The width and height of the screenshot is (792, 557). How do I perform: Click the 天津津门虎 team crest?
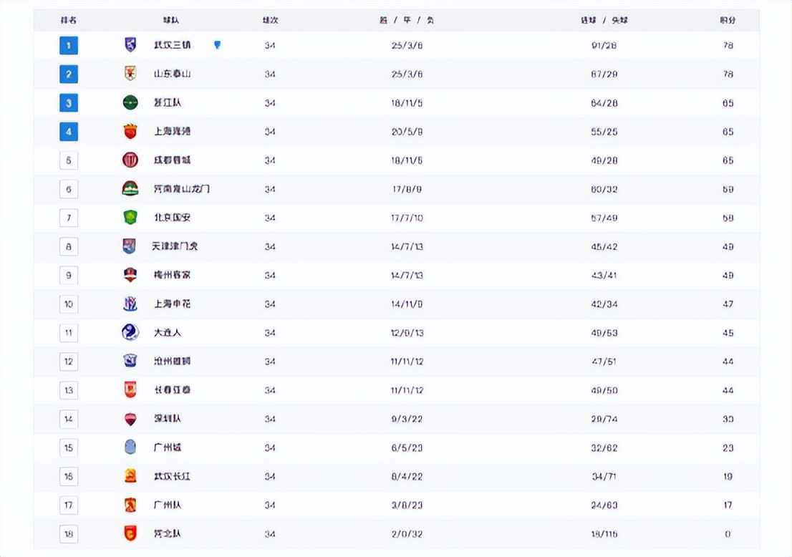(130, 246)
